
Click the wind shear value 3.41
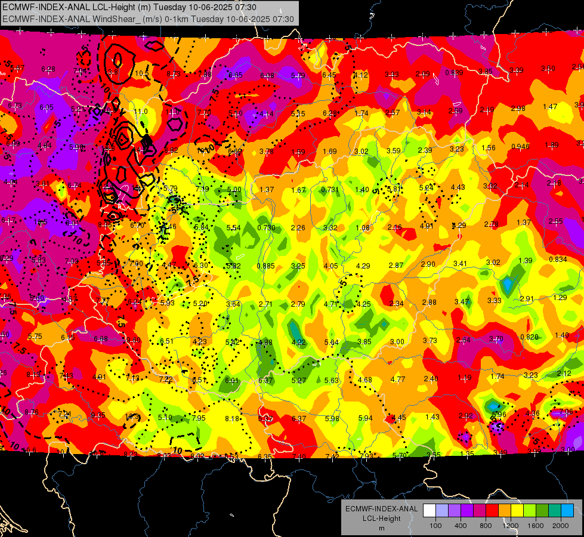pyautogui.click(x=460, y=264)
